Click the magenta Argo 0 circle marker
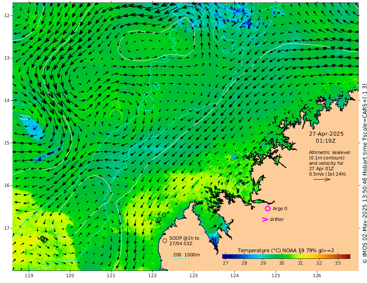367x283 pixels. click(267, 209)
